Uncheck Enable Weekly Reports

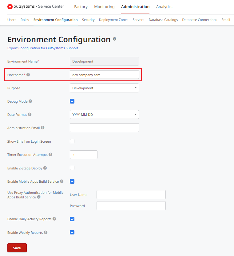(72, 232)
